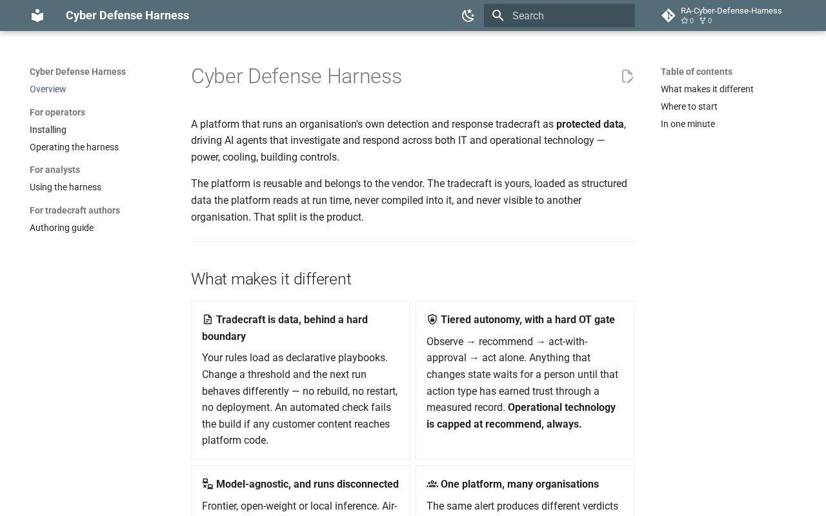Open the Overview navigation item
The height and width of the screenshot is (516, 826).
pos(48,89)
